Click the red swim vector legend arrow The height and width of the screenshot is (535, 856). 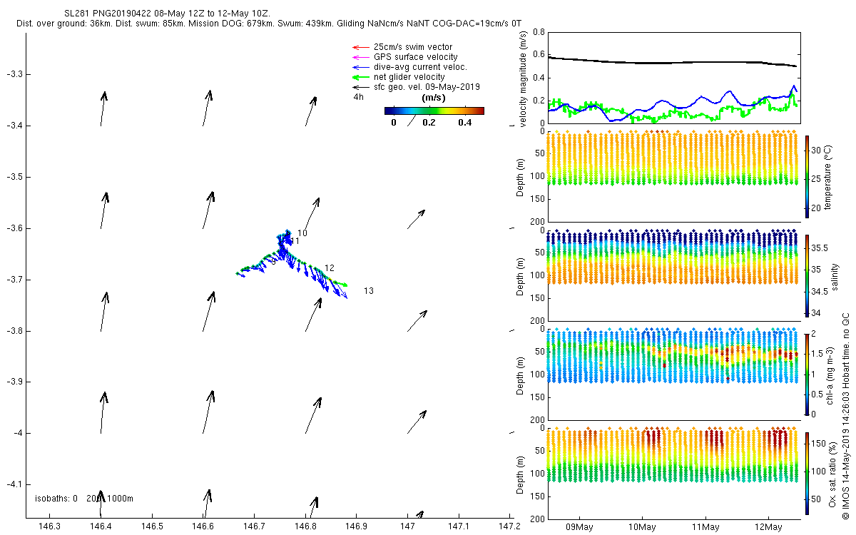[x=359, y=47]
